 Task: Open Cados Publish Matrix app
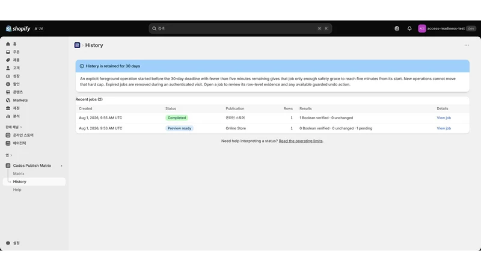point(32,166)
